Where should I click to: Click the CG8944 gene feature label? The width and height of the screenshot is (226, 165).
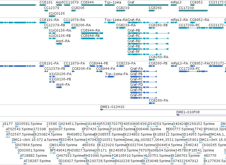tap(87, 2)
